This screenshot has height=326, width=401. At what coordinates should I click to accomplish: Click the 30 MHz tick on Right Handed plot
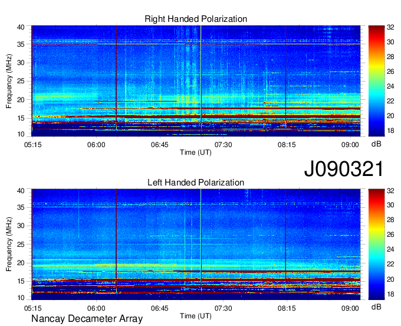[21, 63]
